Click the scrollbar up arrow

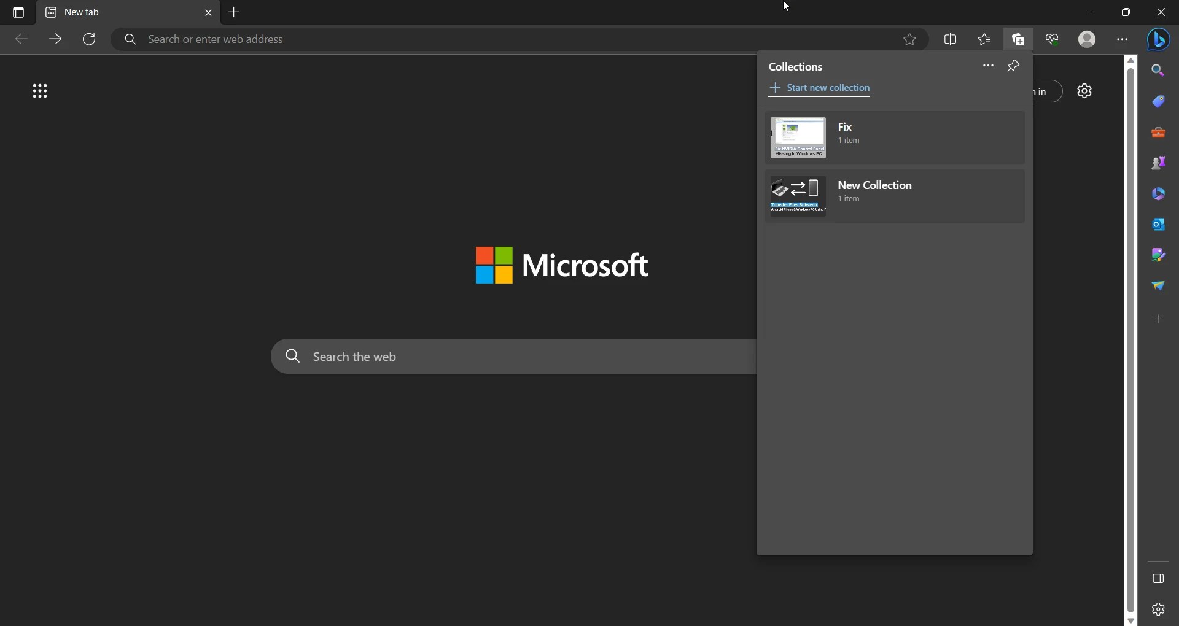tap(1132, 61)
